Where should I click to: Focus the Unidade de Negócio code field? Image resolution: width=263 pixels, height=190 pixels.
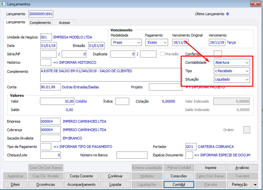46,37
